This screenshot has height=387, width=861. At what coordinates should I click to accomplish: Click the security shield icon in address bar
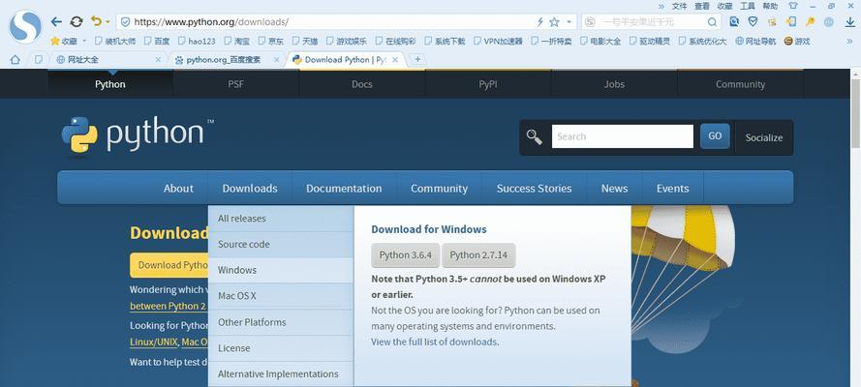(125, 22)
